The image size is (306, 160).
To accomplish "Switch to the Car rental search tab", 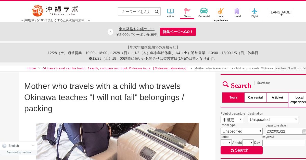I will click(x=255, y=98).
